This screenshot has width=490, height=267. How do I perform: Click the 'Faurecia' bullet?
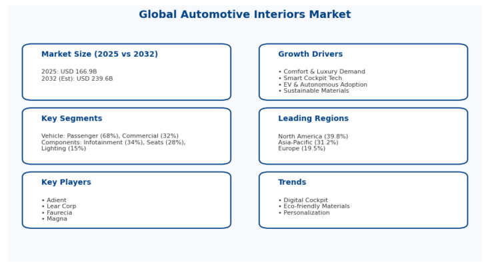pyautogui.click(x=57, y=212)
